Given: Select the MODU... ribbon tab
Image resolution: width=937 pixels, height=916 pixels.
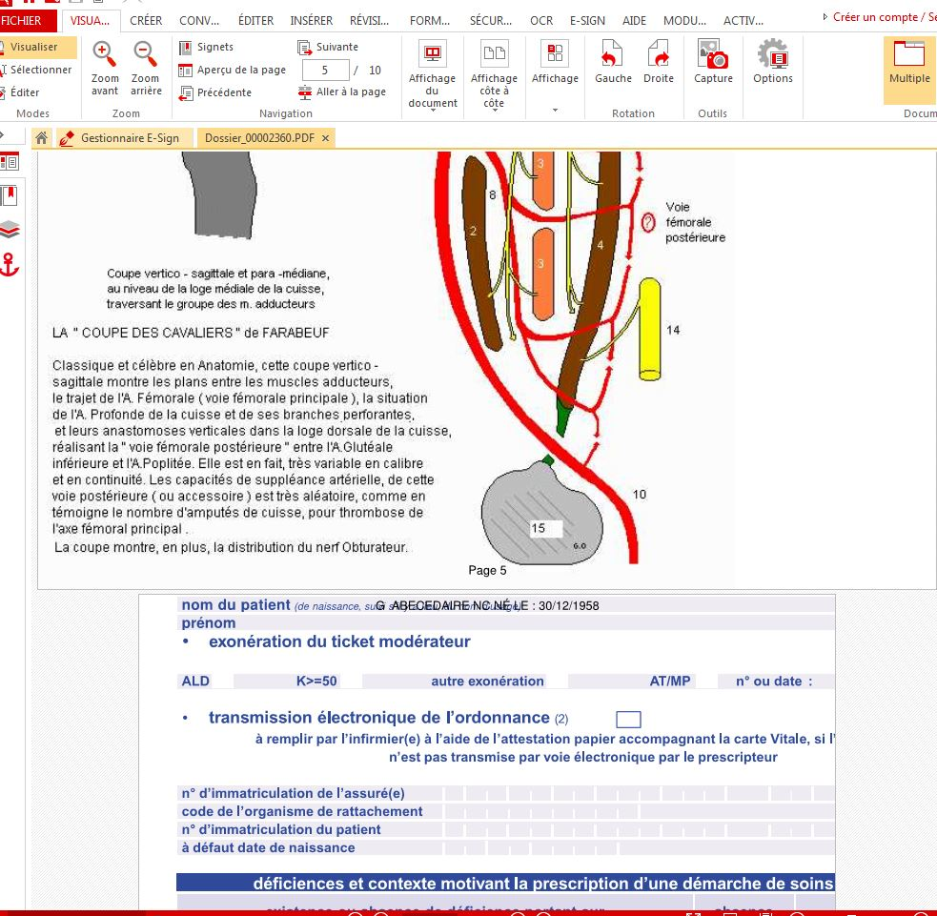Looking at the screenshot, I should (684, 21).
